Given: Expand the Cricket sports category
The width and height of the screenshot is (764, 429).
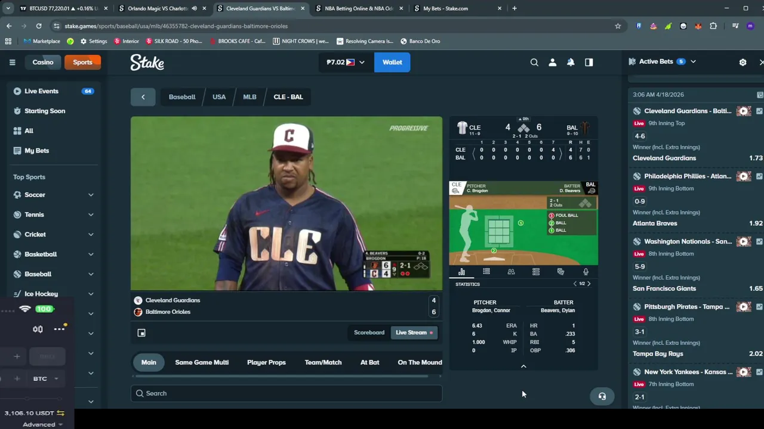Looking at the screenshot, I should 91,234.
